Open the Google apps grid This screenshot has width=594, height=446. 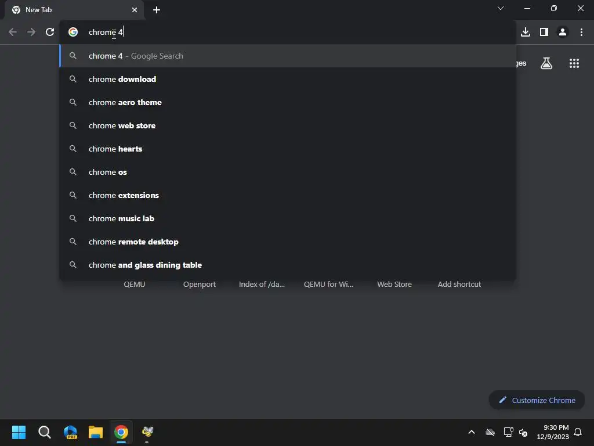point(574,63)
